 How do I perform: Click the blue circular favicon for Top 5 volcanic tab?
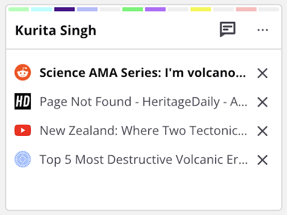pyautogui.click(x=23, y=159)
